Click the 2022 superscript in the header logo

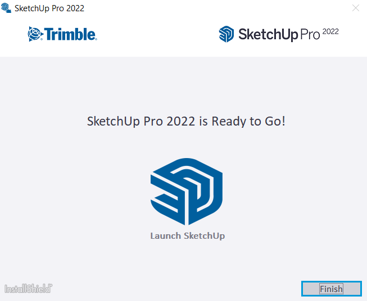pos(330,31)
